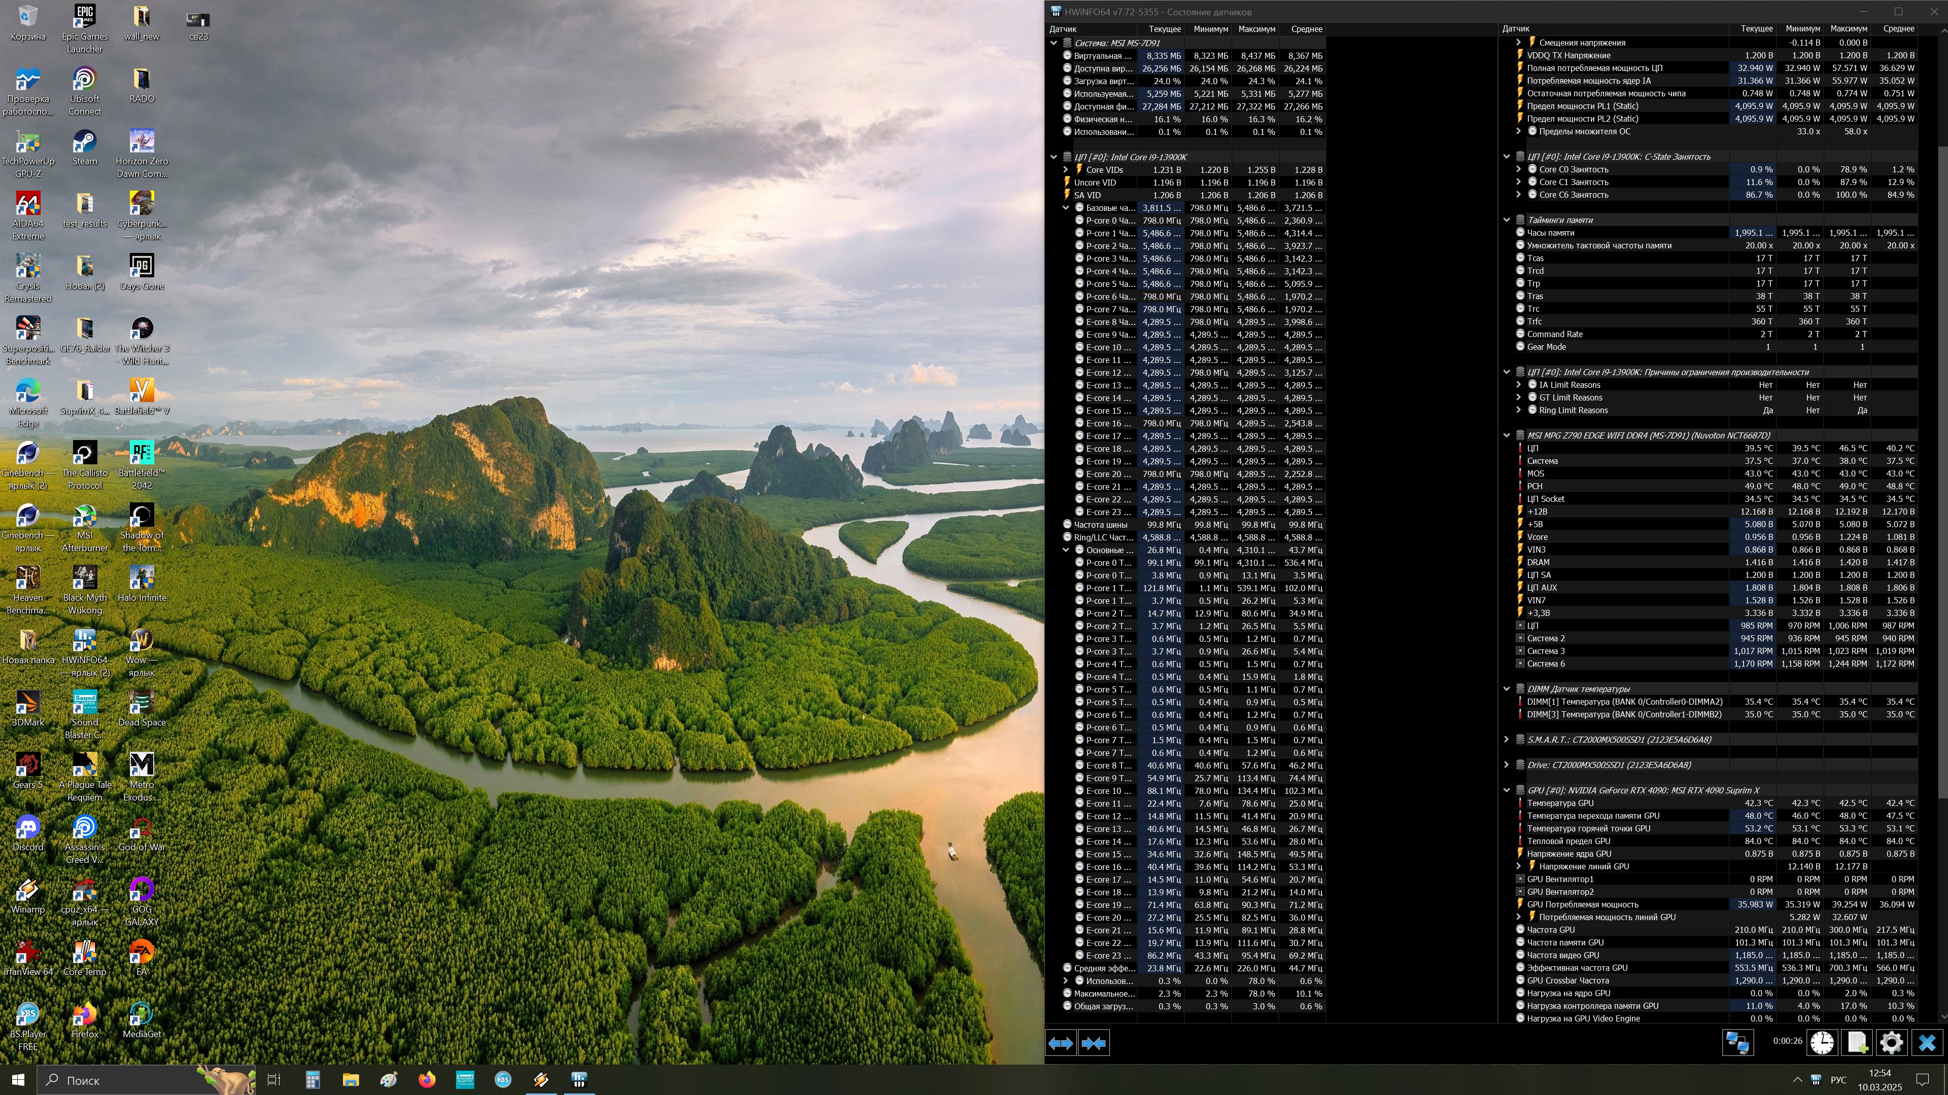Select the Gear Mode sensor row
Screen dimensions: 1948x1095
point(1546,347)
